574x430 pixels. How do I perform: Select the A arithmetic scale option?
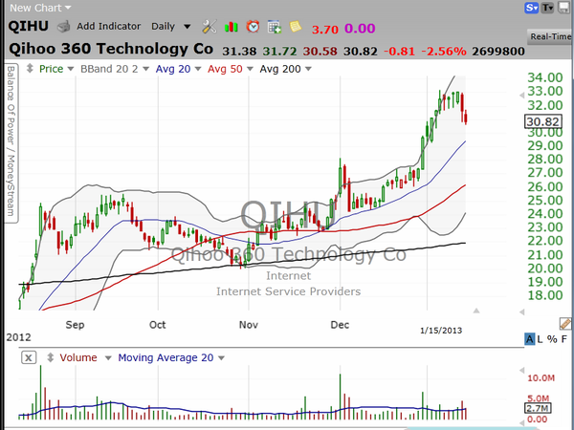pyautogui.click(x=529, y=339)
